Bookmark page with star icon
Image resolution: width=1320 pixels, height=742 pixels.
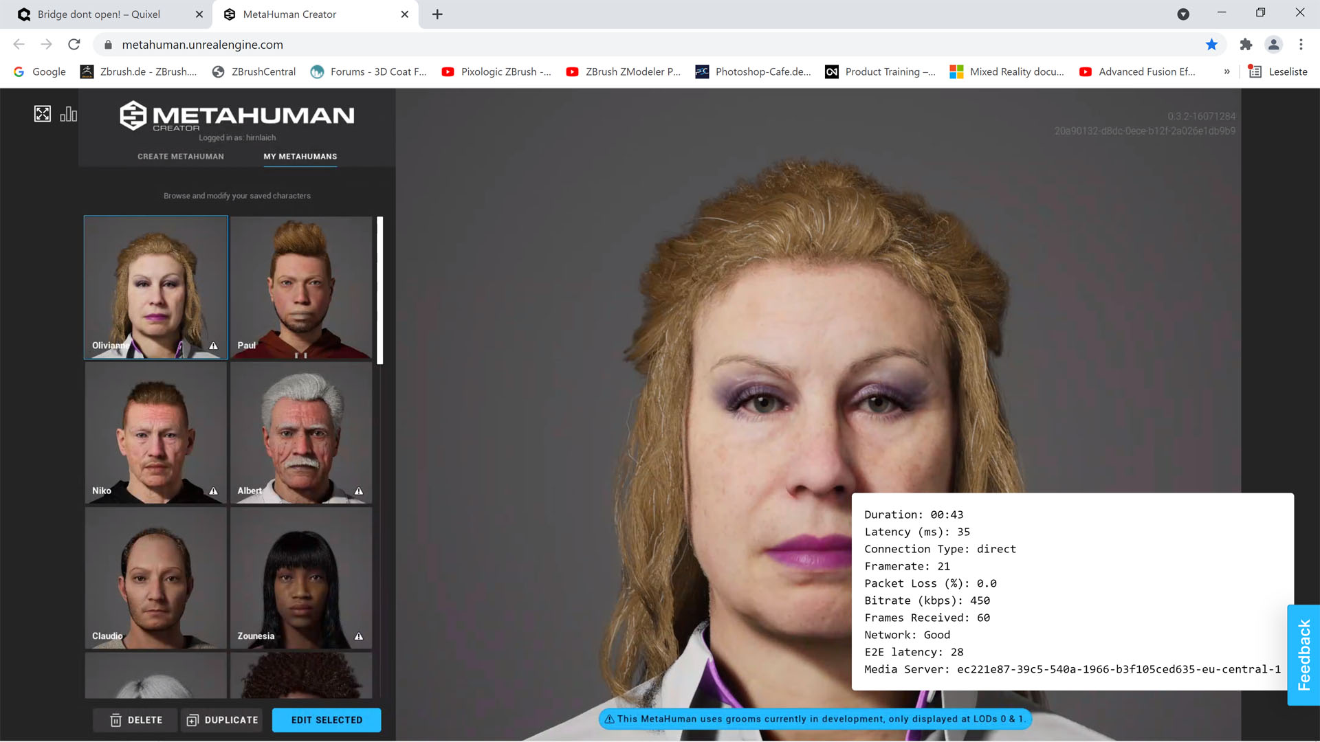point(1211,45)
